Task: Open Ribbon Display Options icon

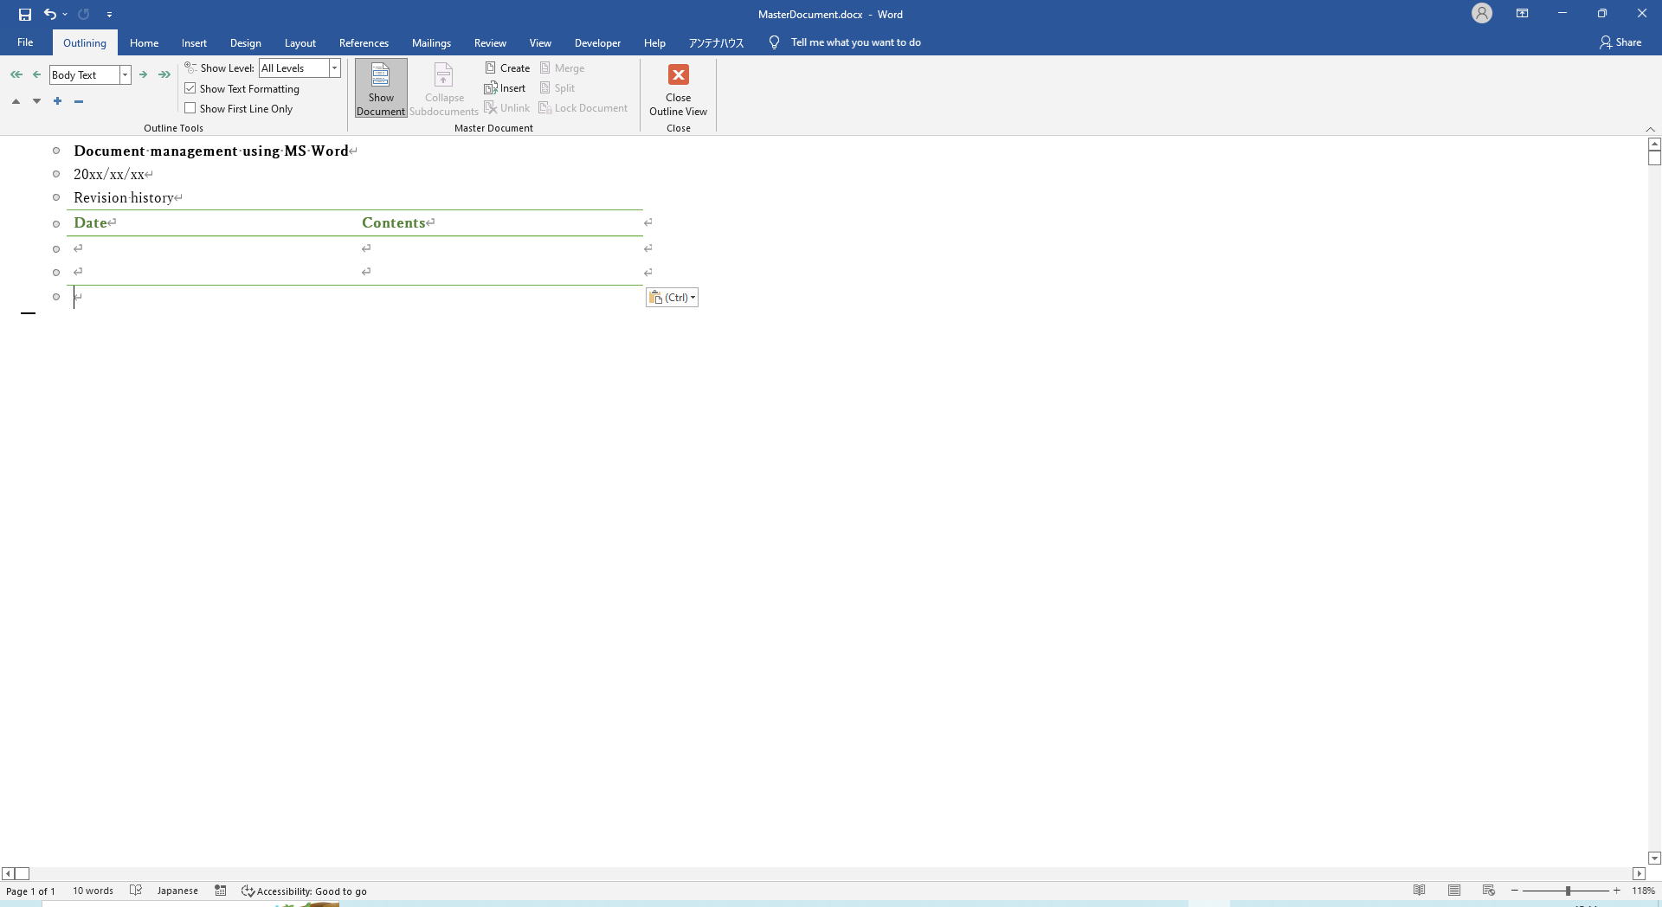Action: tap(1523, 13)
